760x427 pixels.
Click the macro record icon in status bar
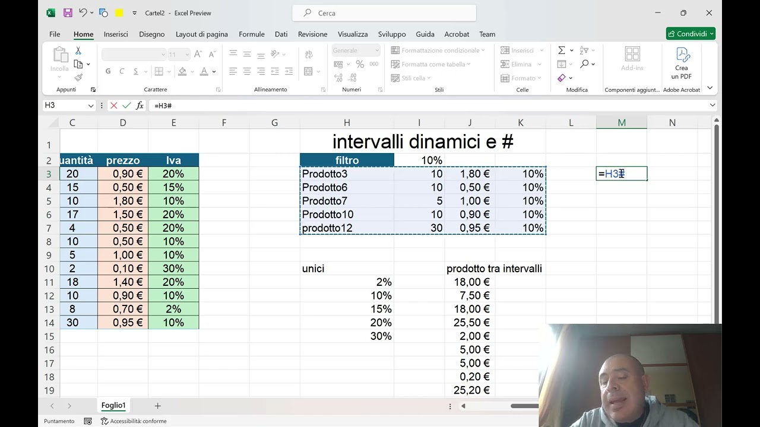tap(88, 421)
